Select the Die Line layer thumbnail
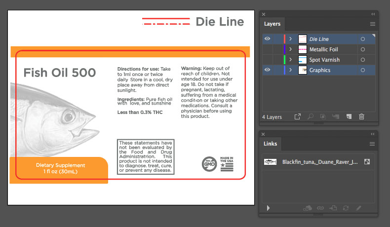390x227 pixels. (x=303, y=39)
